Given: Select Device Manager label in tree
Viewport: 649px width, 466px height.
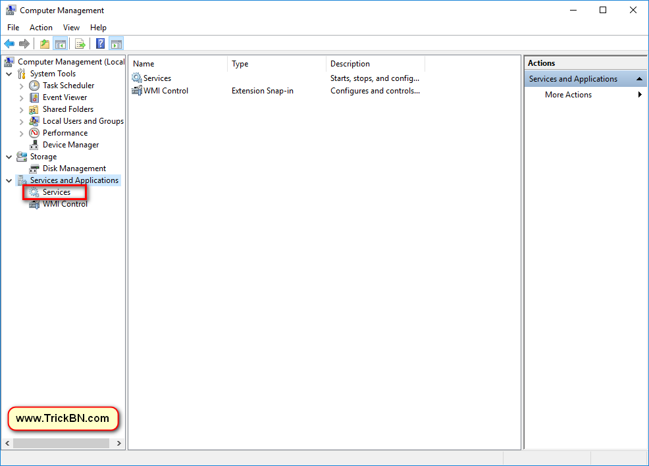Looking at the screenshot, I should tap(71, 145).
